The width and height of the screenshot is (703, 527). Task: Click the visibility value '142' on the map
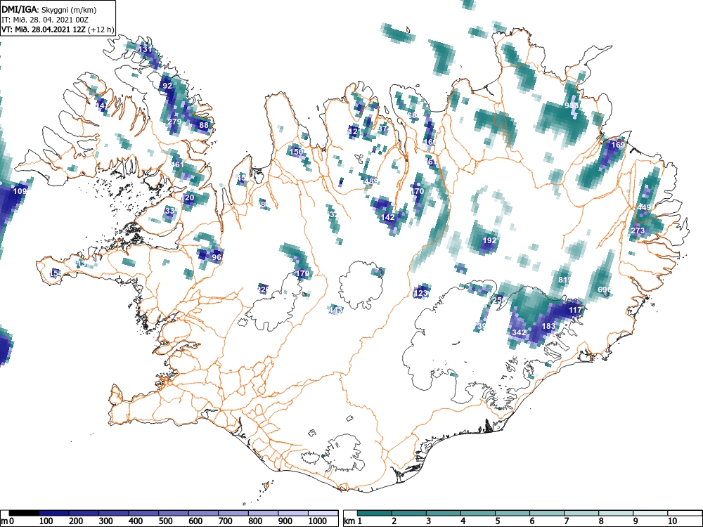coord(388,217)
